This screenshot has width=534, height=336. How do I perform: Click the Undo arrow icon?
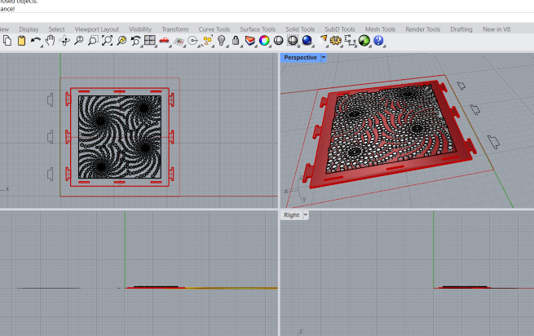point(35,40)
